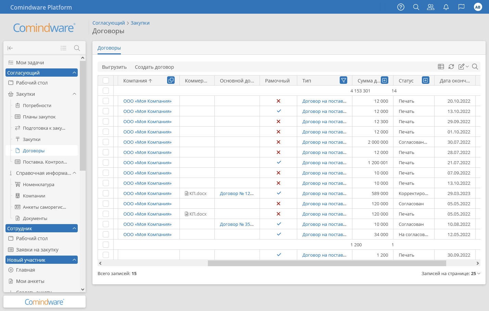Screen dimensions: 489x311
Task: Refresh the contracts table
Action: click(451, 67)
